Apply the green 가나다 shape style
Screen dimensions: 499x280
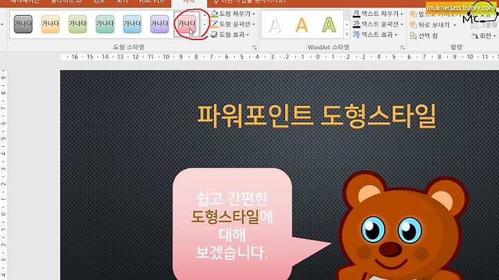tap(78, 24)
